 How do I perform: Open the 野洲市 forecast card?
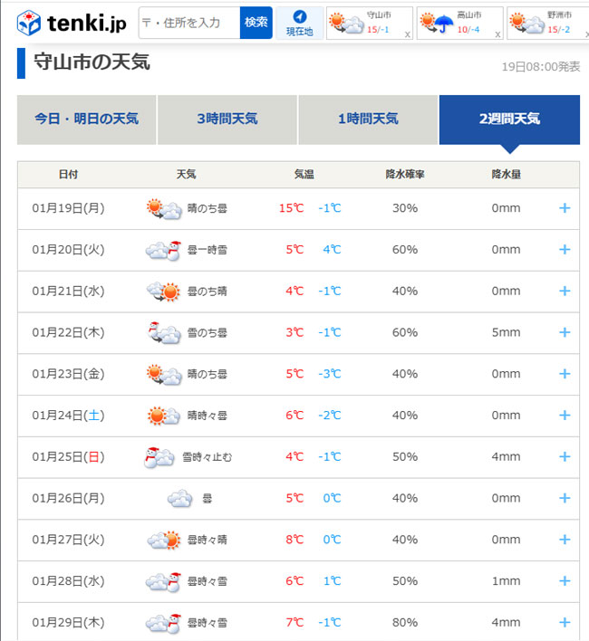[544, 23]
